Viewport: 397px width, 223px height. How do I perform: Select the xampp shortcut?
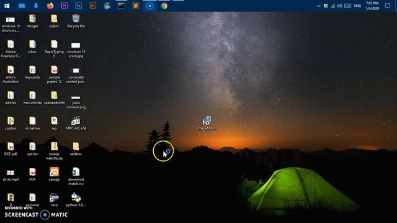[54, 175]
